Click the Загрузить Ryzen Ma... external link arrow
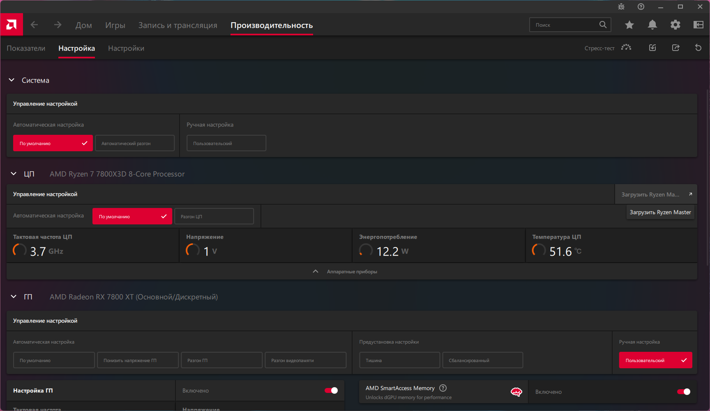Screen dimensions: 710x411 690,194
